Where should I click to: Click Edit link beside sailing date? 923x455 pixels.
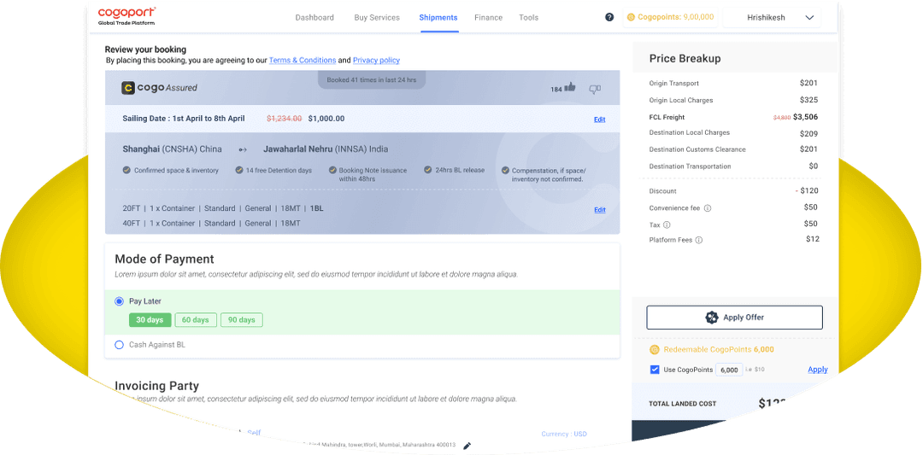click(599, 120)
